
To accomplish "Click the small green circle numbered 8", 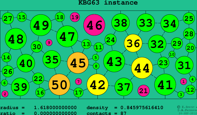I will (96, 66).
